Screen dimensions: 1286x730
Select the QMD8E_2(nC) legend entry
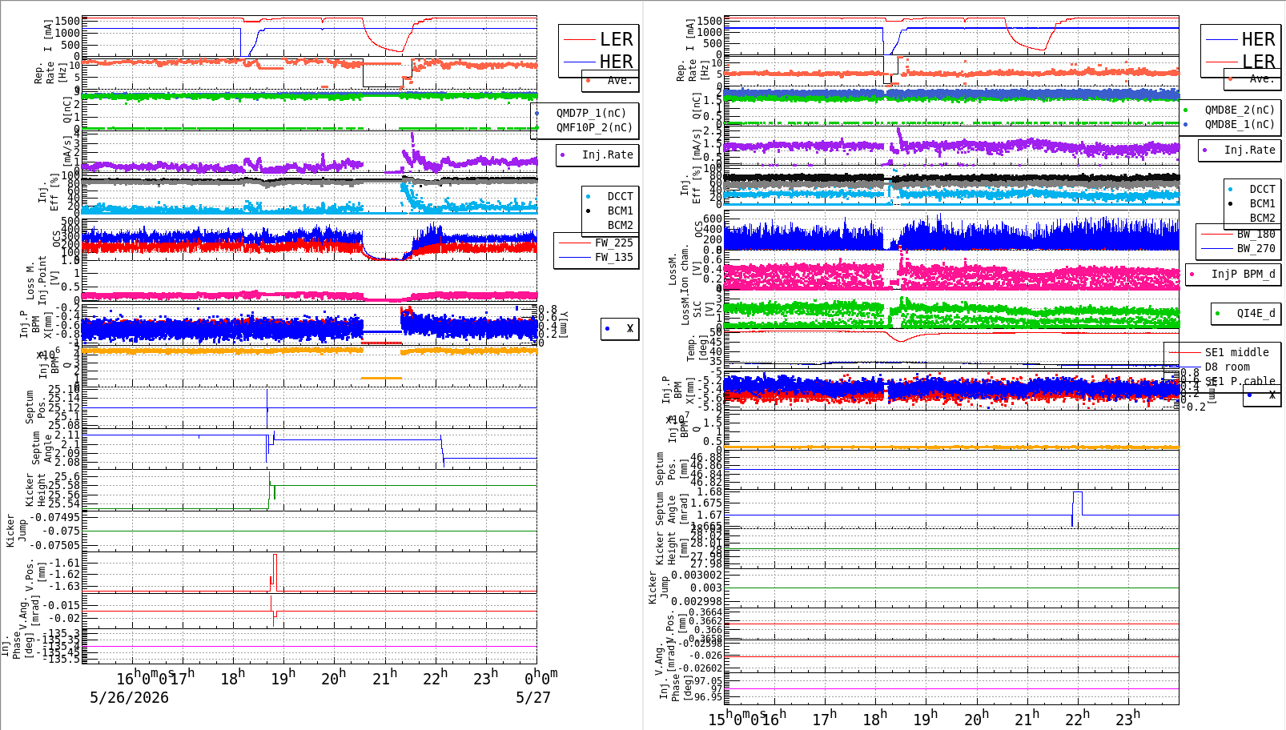tap(1240, 110)
